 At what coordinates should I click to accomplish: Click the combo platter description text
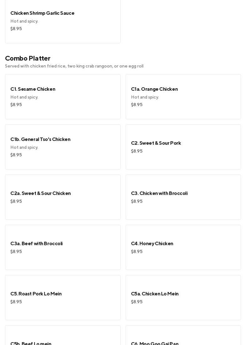coord(74,66)
